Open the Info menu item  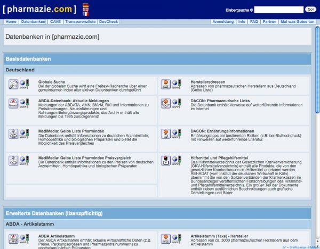pyautogui.click(x=242, y=22)
